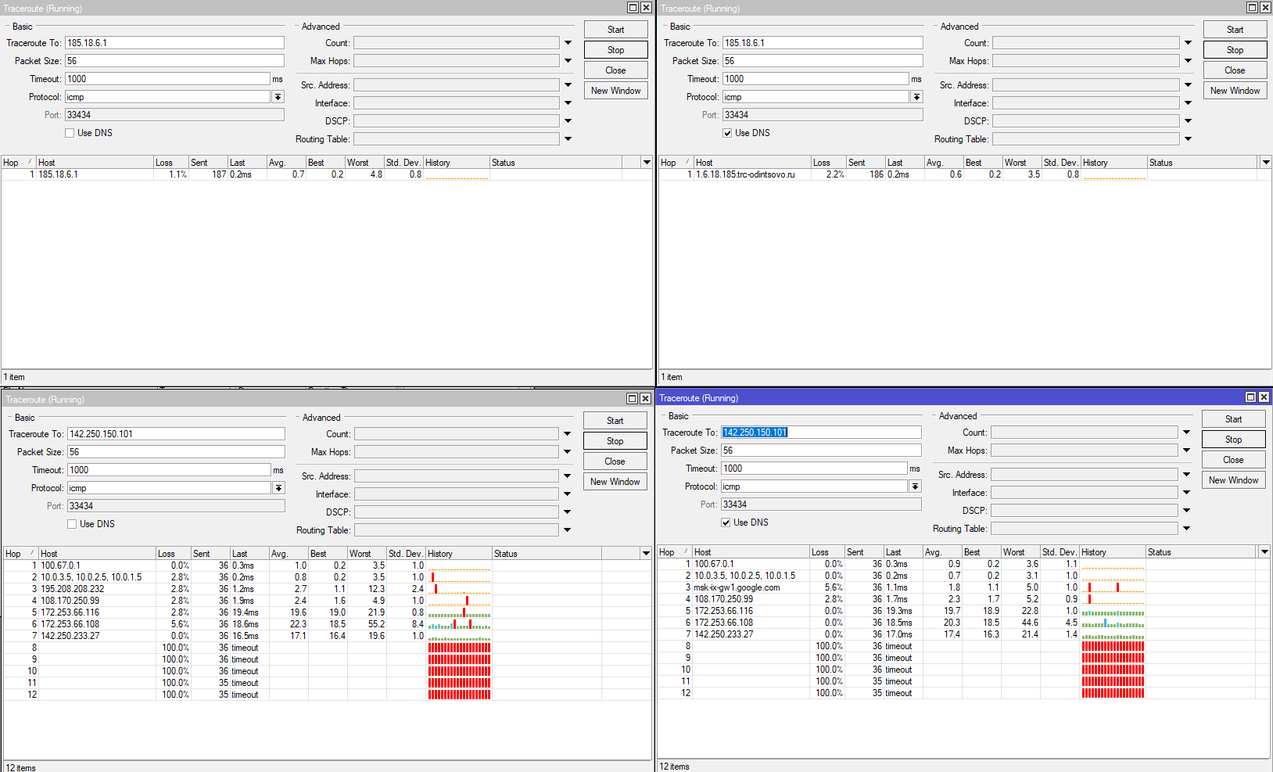Focus Packet Size field in top-right window
The height and width of the screenshot is (772, 1273).
coord(823,61)
